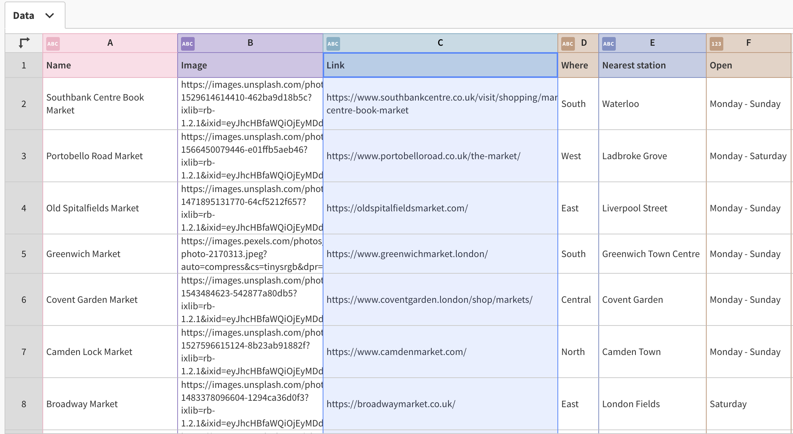This screenshot has width=793, height=434.
Task: Click the broadwaymarket.co.uk link cell
Action: tap(440, 404)
